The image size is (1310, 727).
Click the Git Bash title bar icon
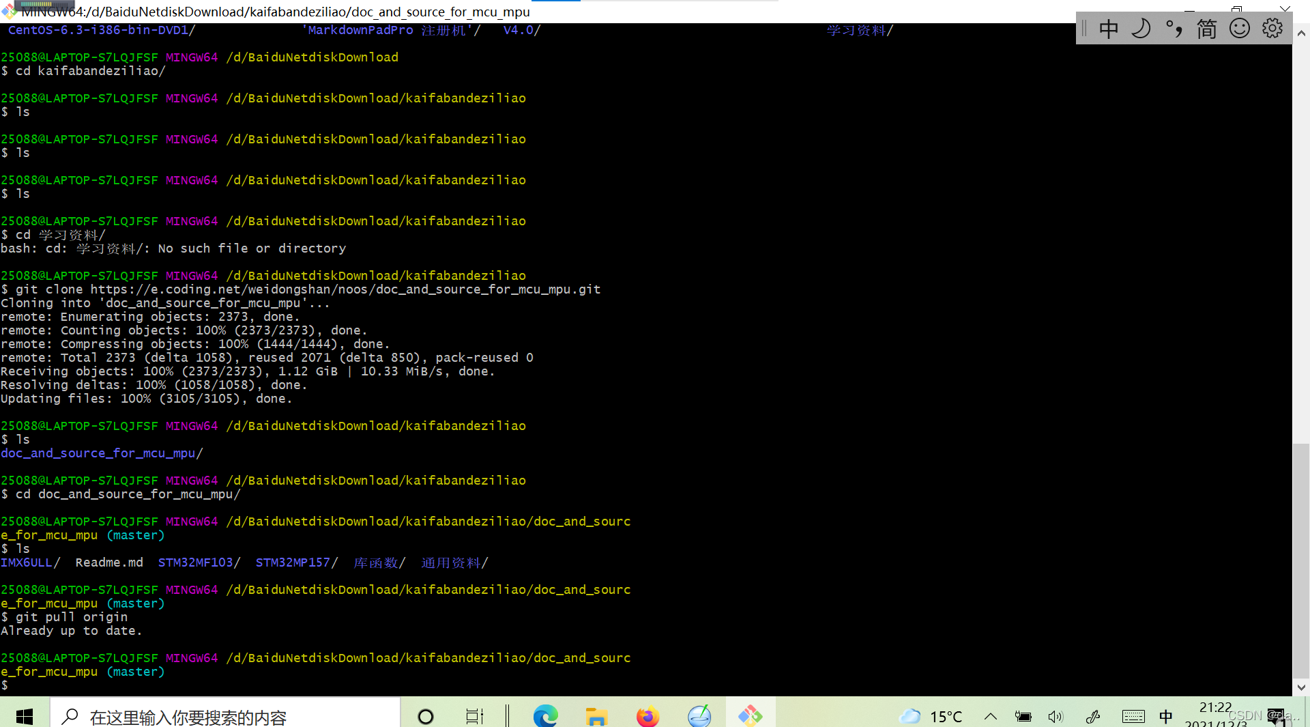[x=8, y=11]
